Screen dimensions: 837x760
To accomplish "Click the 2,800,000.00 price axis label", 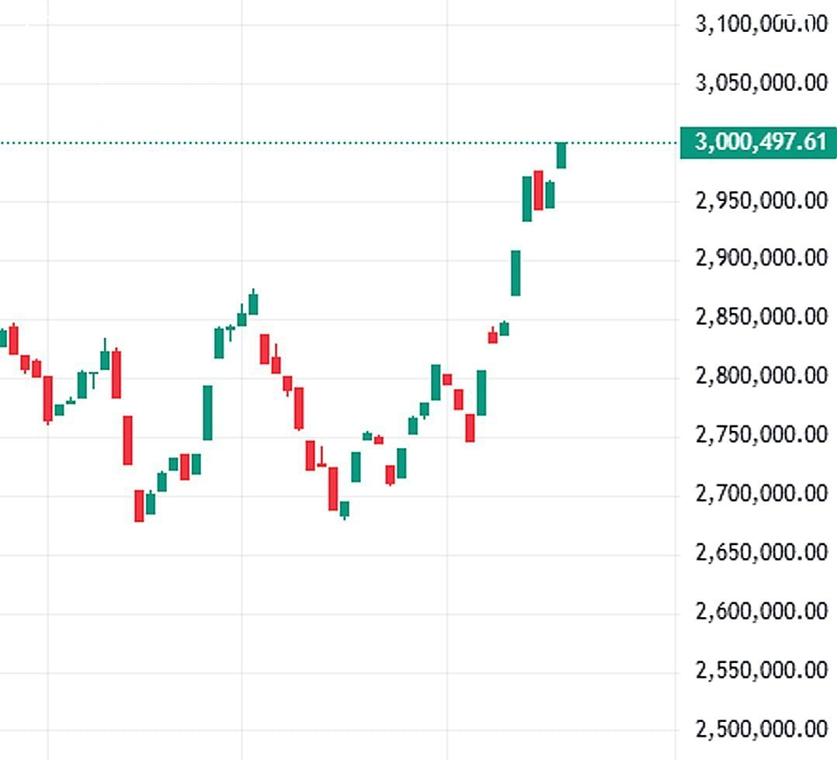I will pyautogui.click(x=761, y=376).
